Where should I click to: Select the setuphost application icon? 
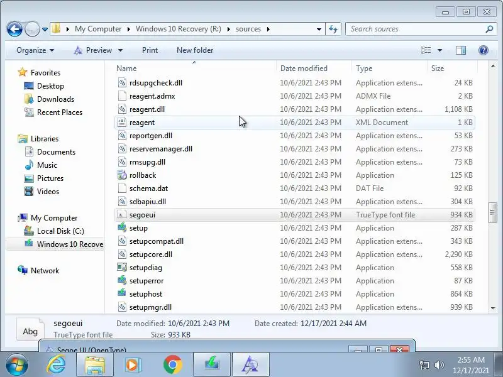pyautogui.click(x=122, y=293)
